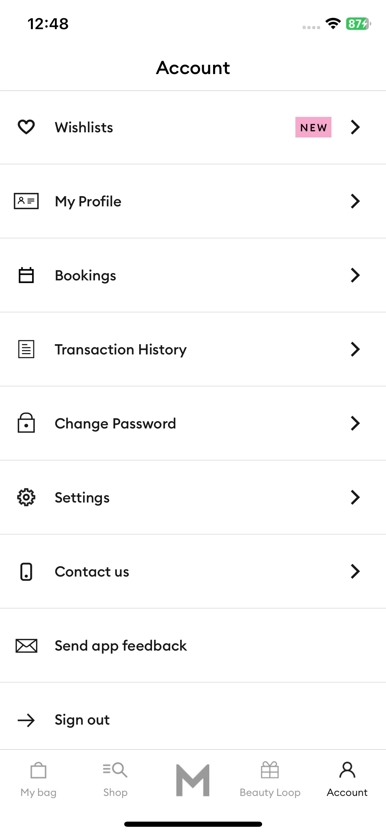Tap the Transaction History document icon

[26, 349]
